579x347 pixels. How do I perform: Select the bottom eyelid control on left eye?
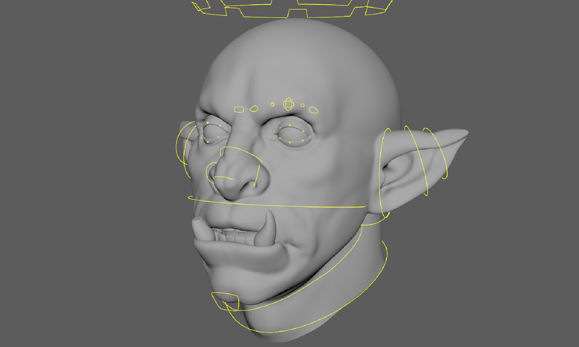(x=208, y=142)
